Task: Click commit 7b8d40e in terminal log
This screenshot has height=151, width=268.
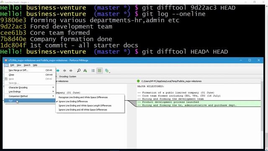Action: 13,39
